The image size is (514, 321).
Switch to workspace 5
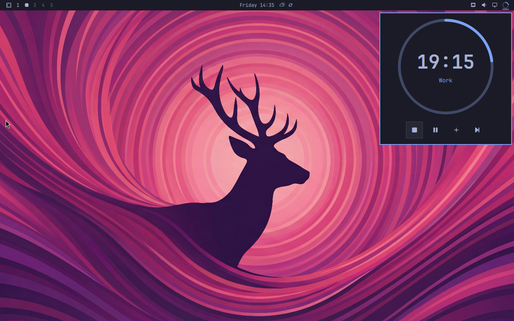pyautogui.click(x=52, y=5)
